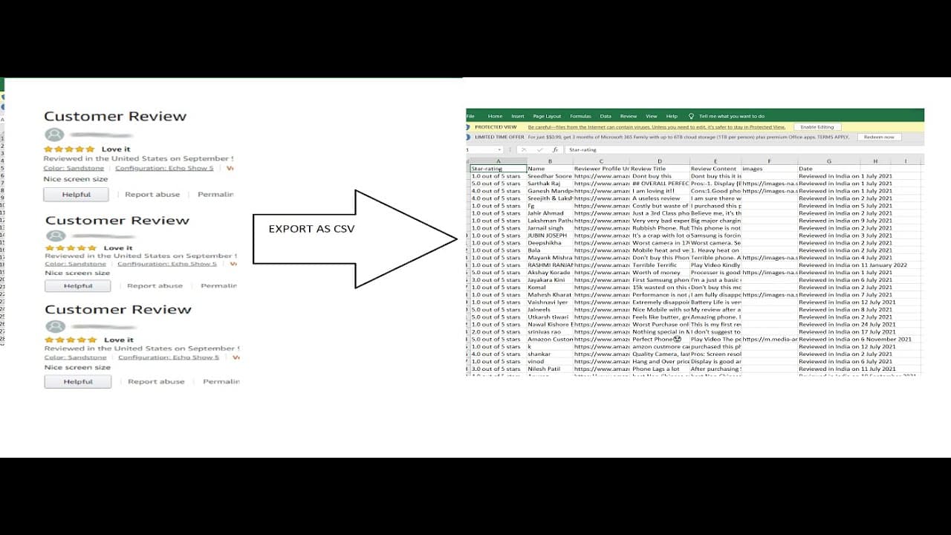This screenshot has width=951, height=535.
Task: Click the second review's Helpful button
Action: point(78,286)
